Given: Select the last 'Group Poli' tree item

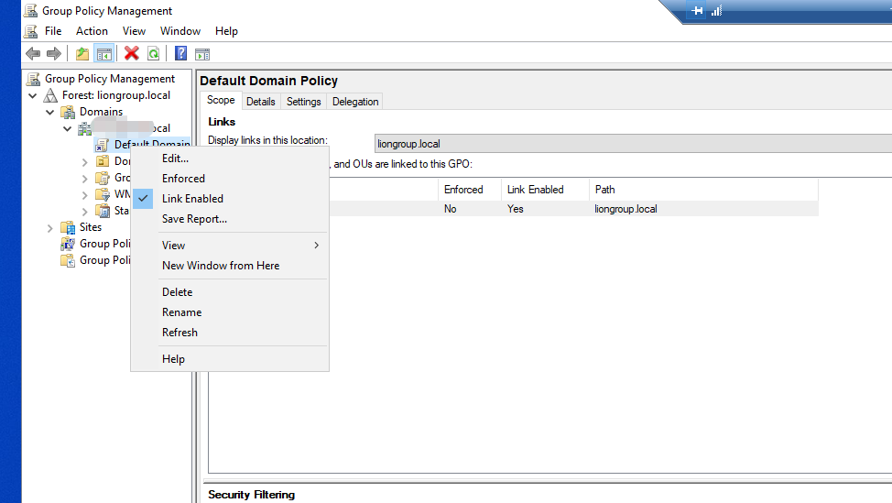Looking at the screenshot, I should (x=104, y=260).
